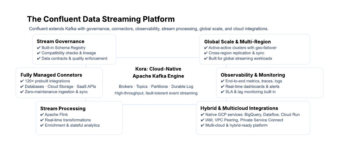The width and height of the screenshot is (342, 152).
Task: Select the 'Stream Governance' heading
Action: pyautogui.click(x=60, y=41)
